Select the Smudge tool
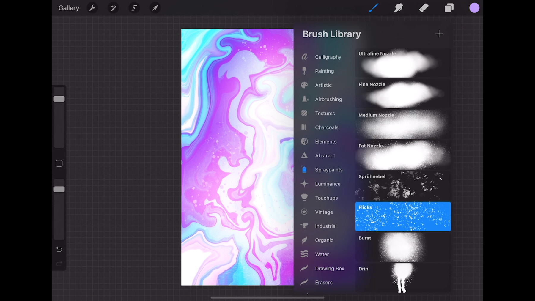This screenshot has height=301, width=535. (399, 8)
